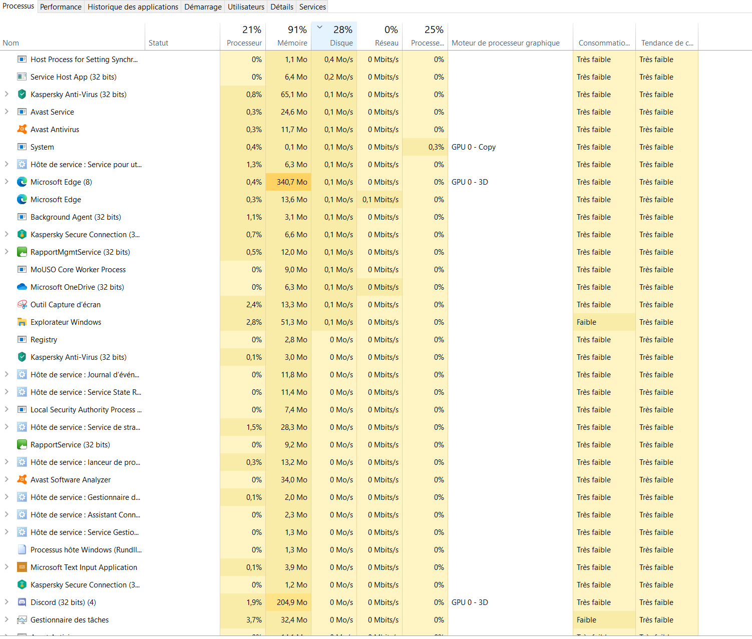Image resolution: width=752 pixels, height=639 pixels.
Task: Click the Local Security Authority Process icon
Action: coord(22,409)
